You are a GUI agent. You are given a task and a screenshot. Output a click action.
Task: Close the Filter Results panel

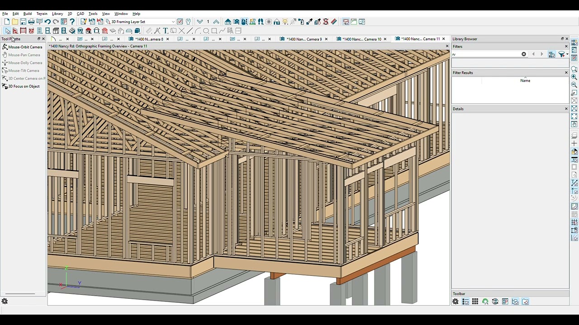tap(566, 73)
